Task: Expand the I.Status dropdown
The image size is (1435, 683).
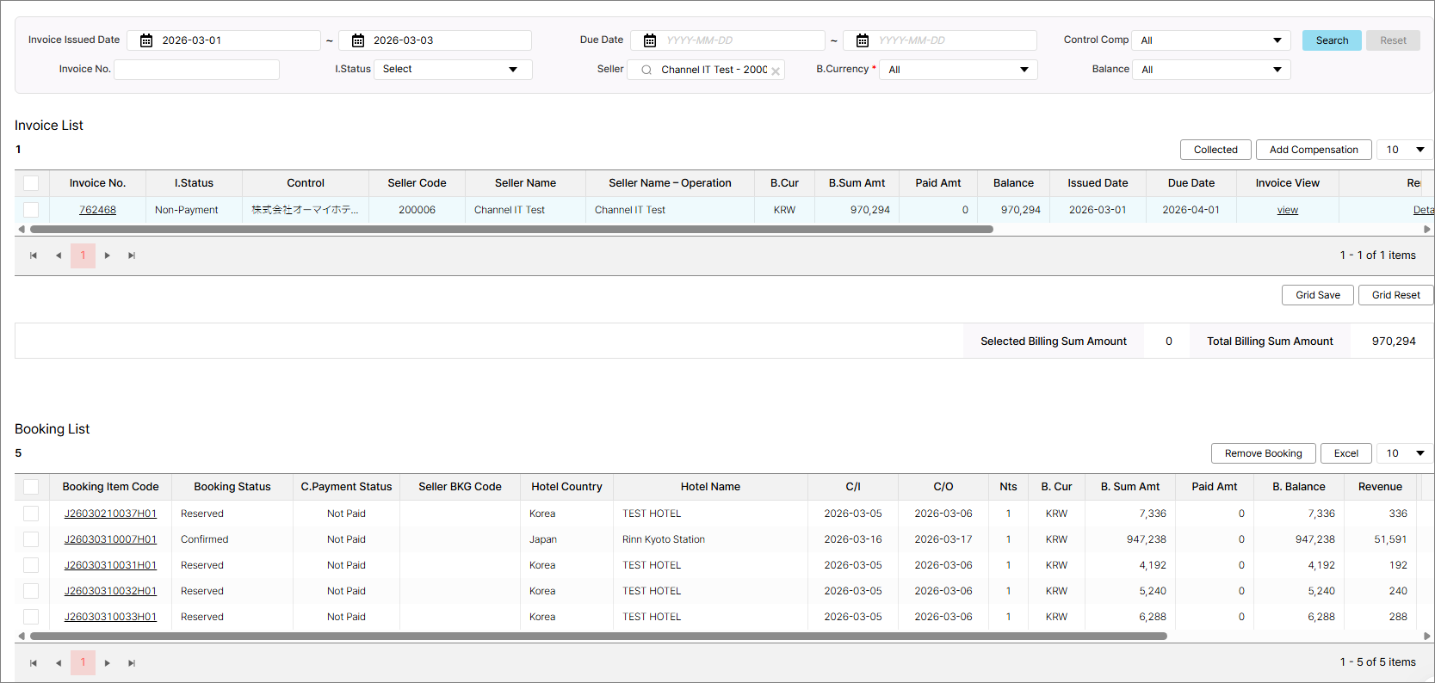Action: pos(453,70)
